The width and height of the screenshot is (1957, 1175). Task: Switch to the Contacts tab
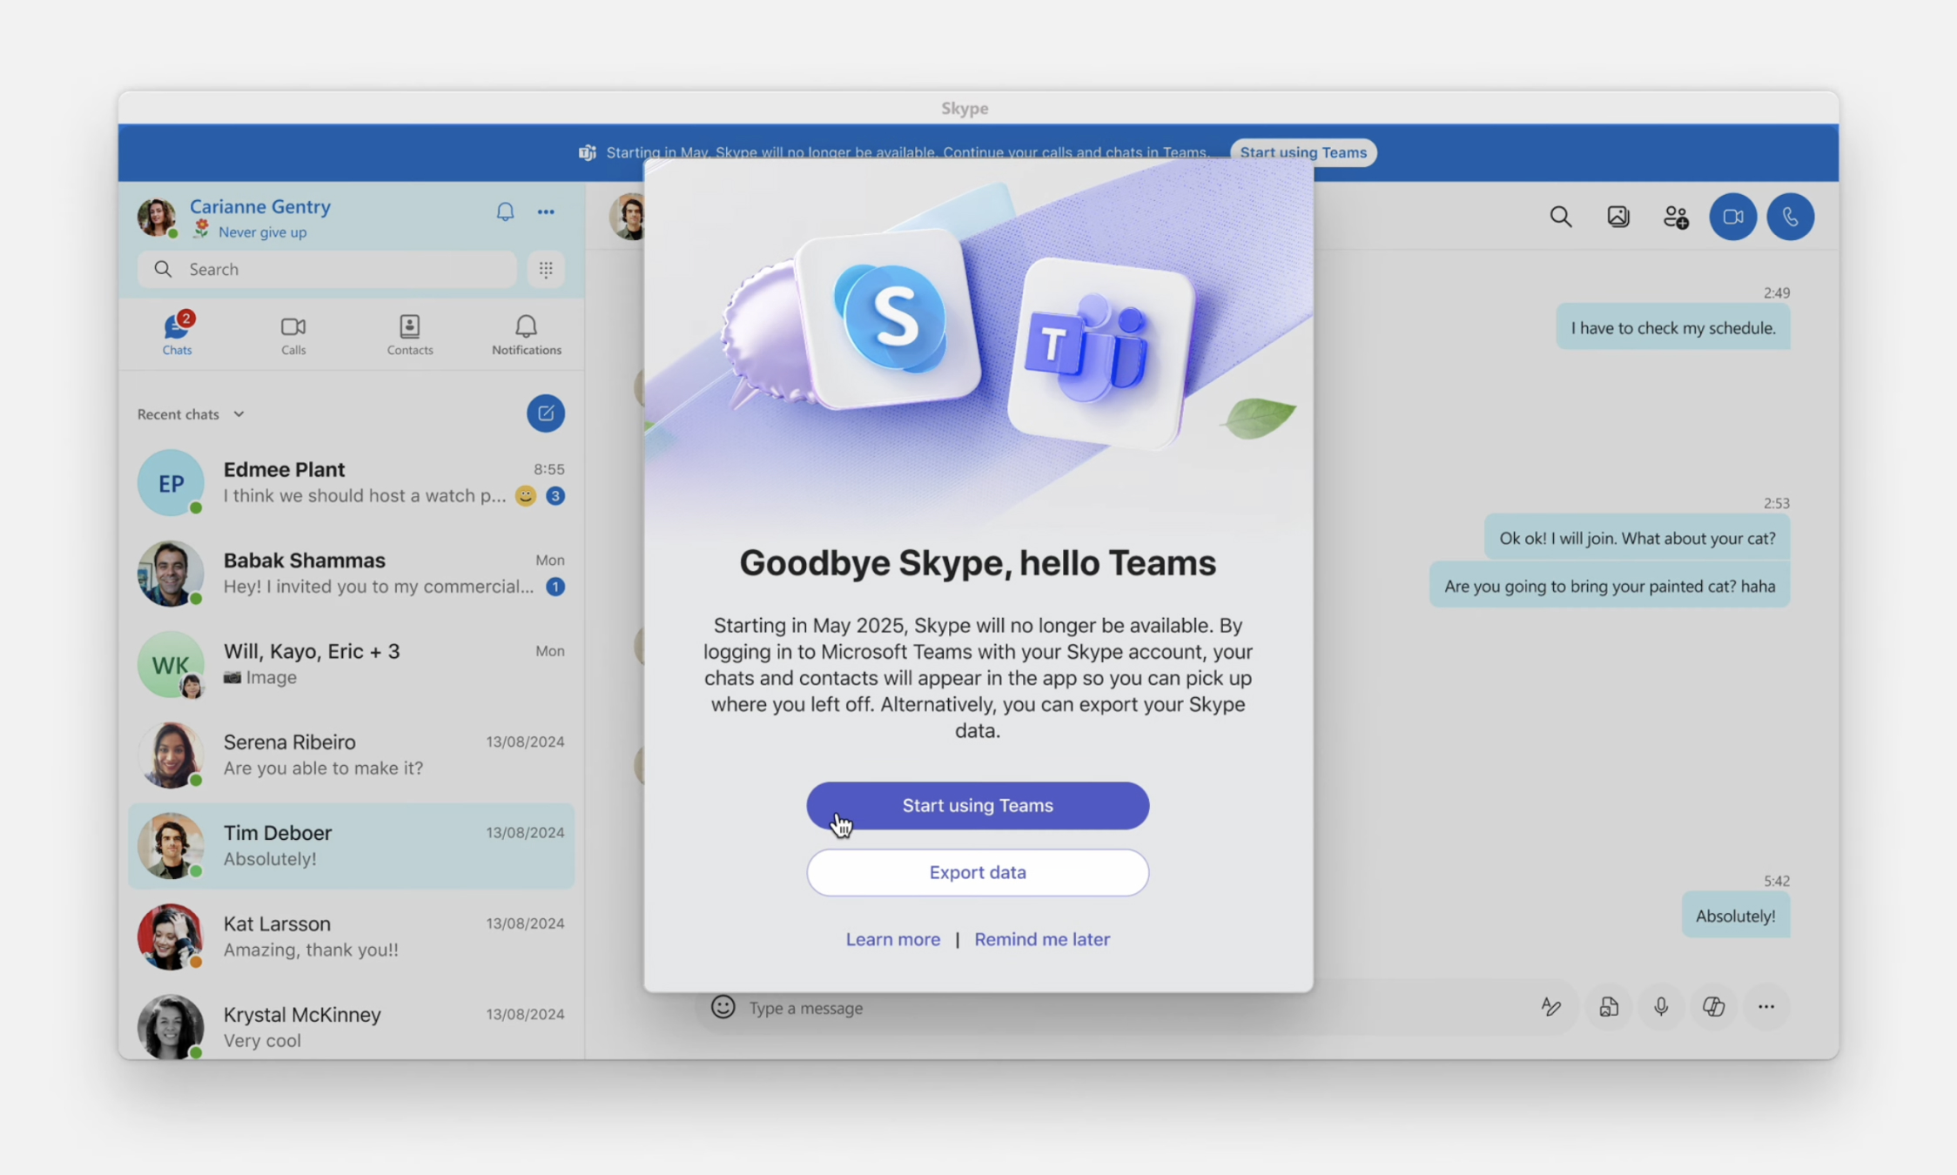click(409, 334)
